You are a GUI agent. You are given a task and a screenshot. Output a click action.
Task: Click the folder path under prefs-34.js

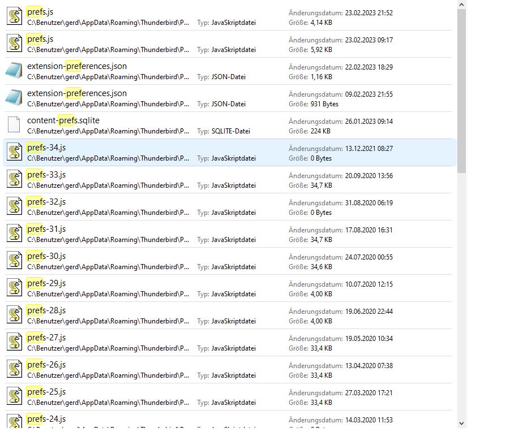108,158
